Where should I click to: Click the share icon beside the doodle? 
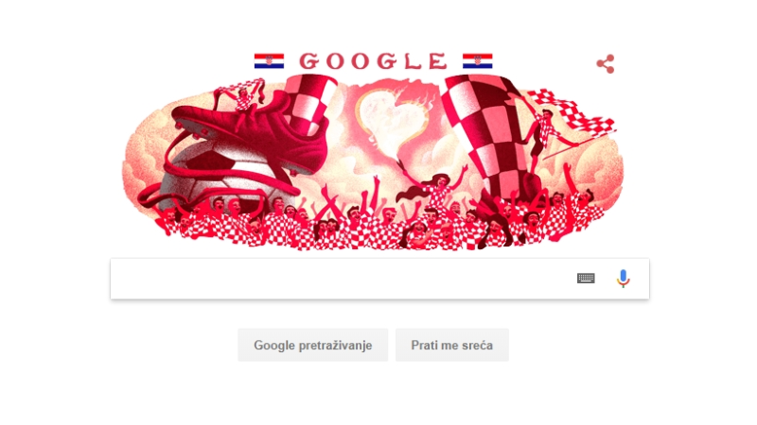coord(605,63)
